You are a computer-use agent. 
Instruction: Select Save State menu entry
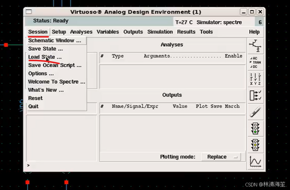[x=57, y=49]
